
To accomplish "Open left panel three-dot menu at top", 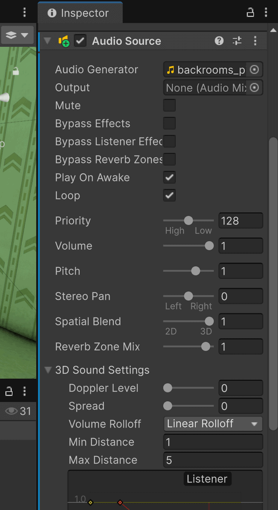I will 25,12.
